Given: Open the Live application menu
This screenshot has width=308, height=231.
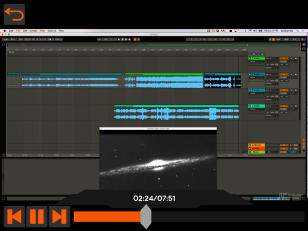Looking at the screenshot, I should [11, 31].
